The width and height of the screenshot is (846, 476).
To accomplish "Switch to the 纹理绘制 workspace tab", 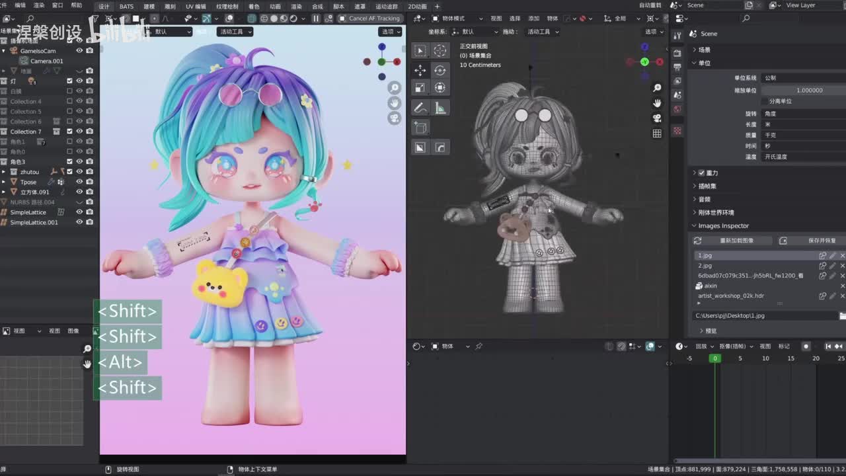I will tap(227, 6).
